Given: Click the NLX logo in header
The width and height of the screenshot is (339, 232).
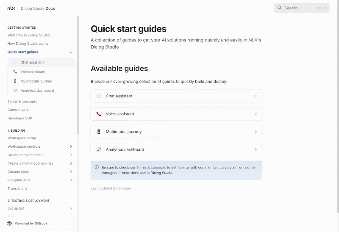Looking at the screenshot, I should [11, 8].
